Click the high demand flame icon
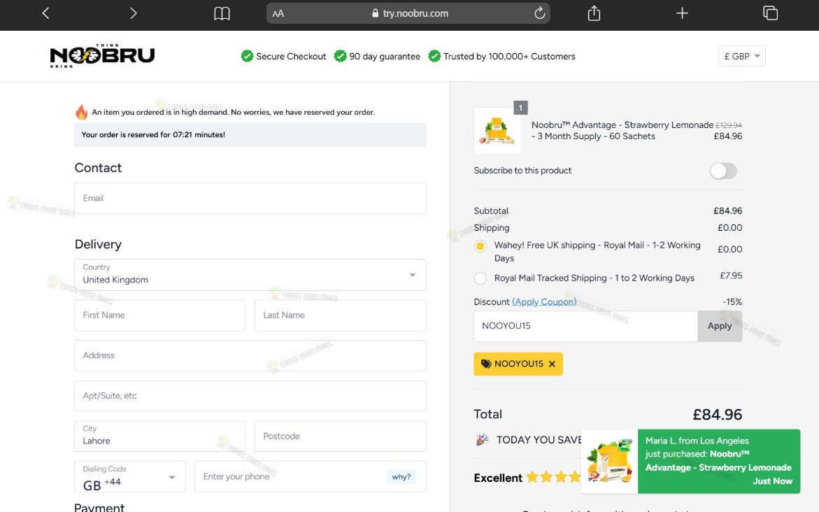819x512 pixels. click(x=82, y=112)
